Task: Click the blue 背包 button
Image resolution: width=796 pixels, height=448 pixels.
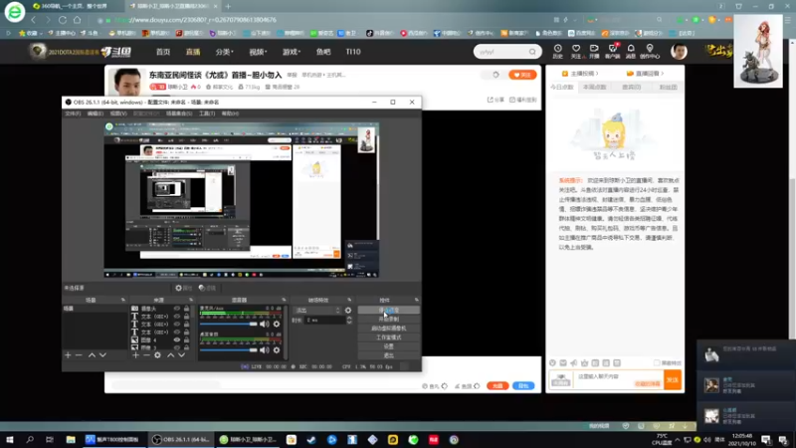Action: [x=523, y=386]
